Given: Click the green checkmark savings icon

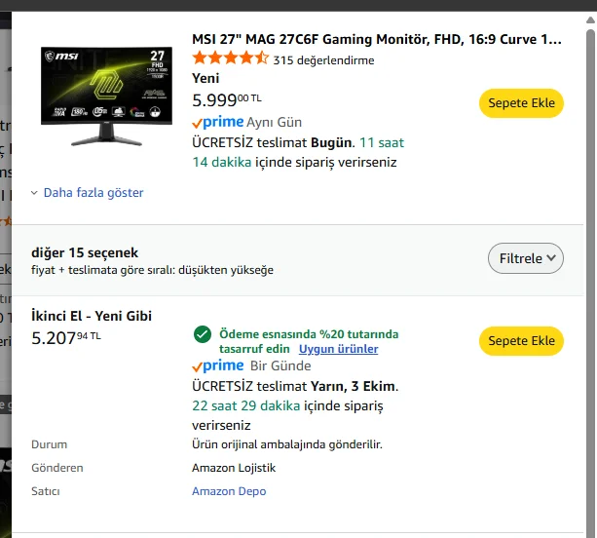Looking at the screenshot, I should point(202,334).
